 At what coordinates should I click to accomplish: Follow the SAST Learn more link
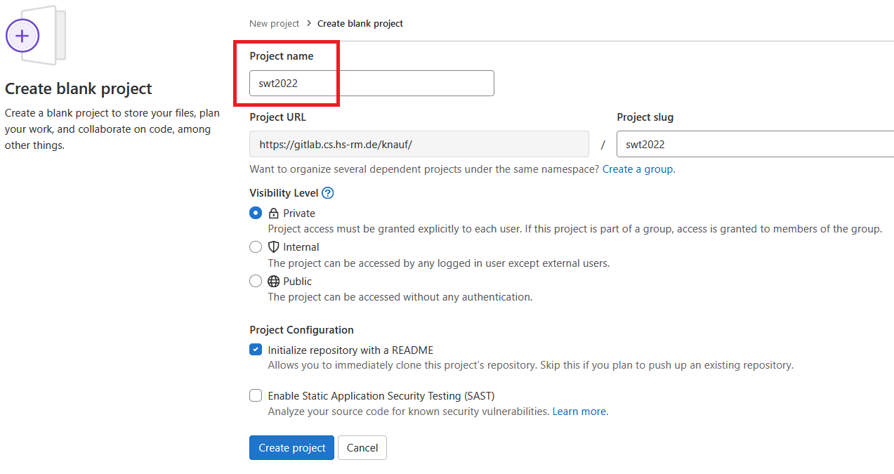[579, 412]
